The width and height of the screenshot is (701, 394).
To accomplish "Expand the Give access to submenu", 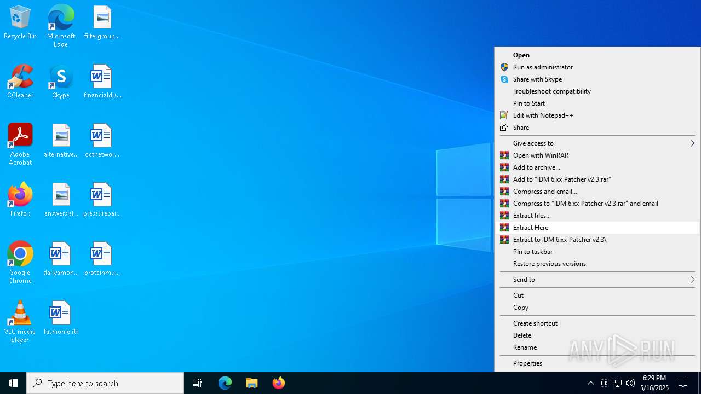I will (597, 143).
